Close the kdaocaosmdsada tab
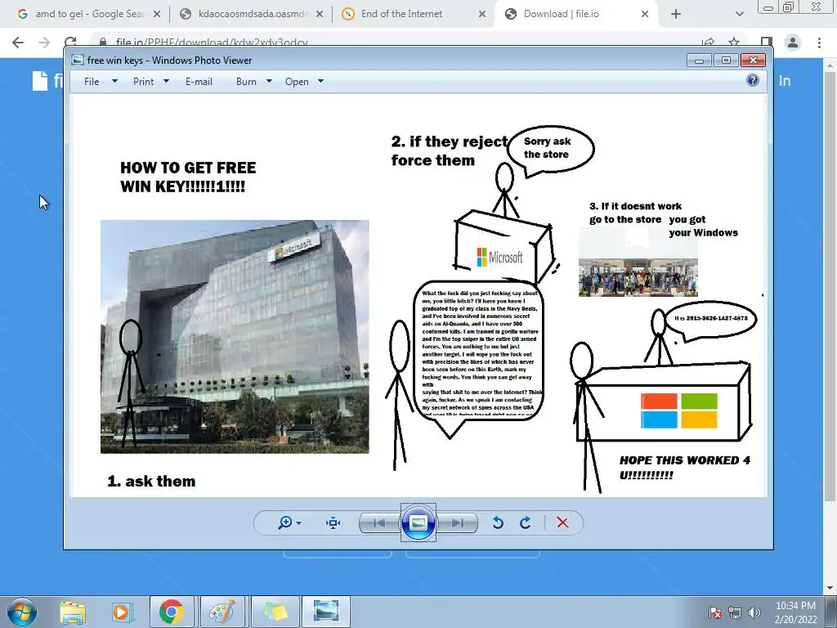837x628 pixels. tap(320, 15)
